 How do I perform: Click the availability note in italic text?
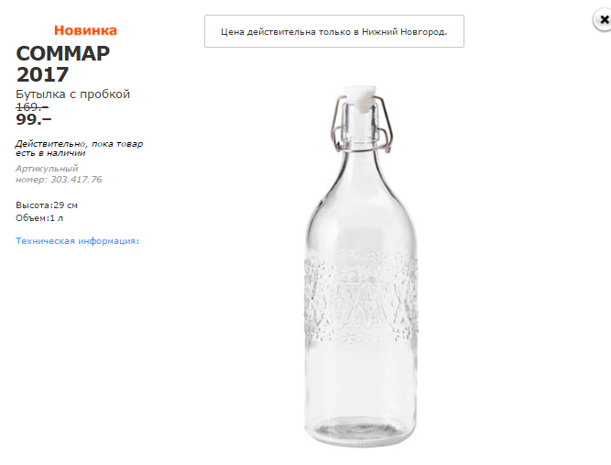pyautogui.click(x=79, y=148)
